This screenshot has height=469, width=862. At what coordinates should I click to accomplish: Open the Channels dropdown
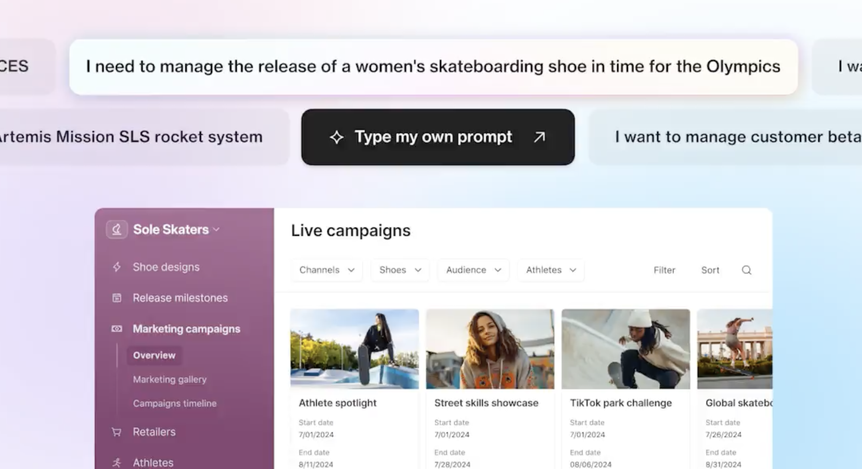326,270
